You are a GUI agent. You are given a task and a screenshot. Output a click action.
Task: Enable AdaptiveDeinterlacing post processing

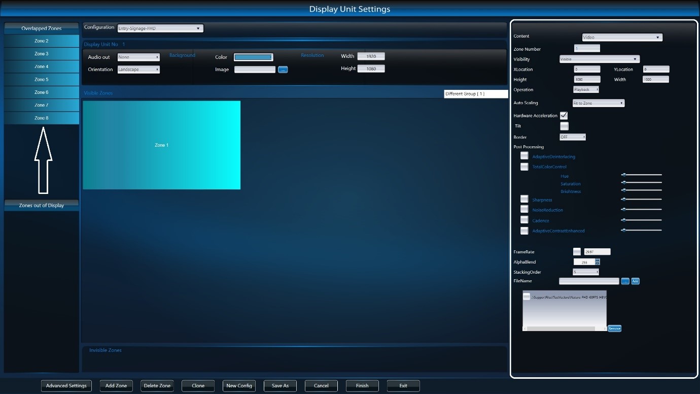pyautogui.click(x=524, y=156)
